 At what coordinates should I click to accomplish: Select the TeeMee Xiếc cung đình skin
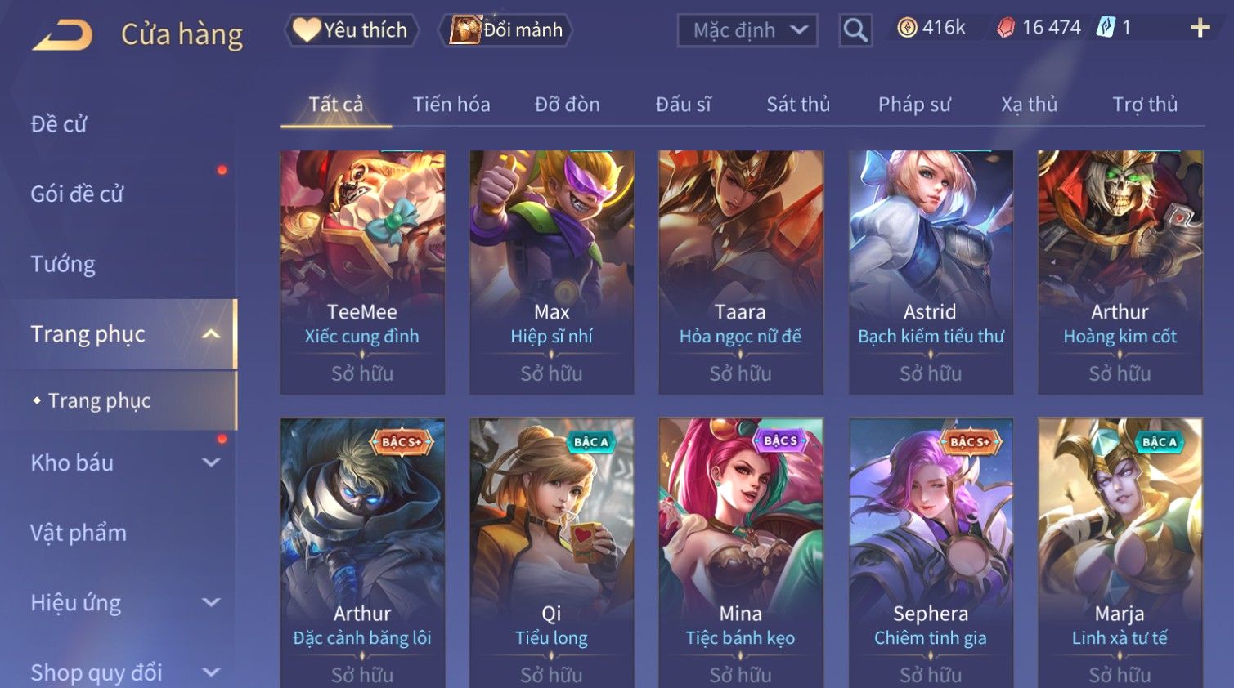(362, 272)
